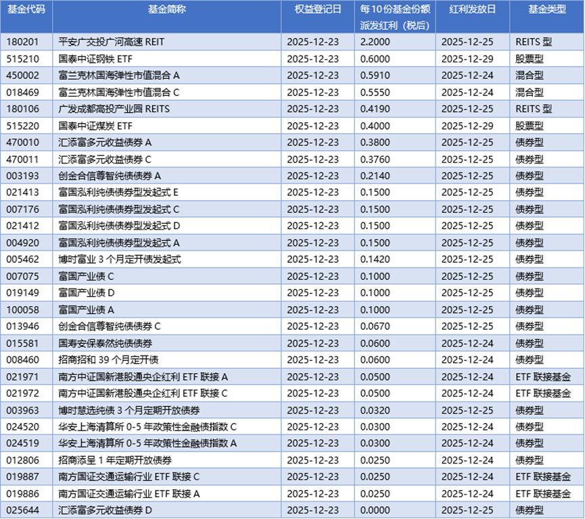Viewport: 585px width, 519px height.
Task: Select fund code 019886
Action: [22, 495]
